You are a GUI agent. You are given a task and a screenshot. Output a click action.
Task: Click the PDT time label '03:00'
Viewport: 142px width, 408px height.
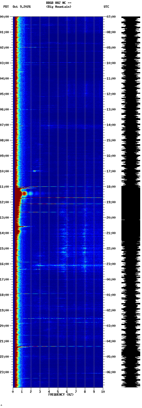point(4,63)
